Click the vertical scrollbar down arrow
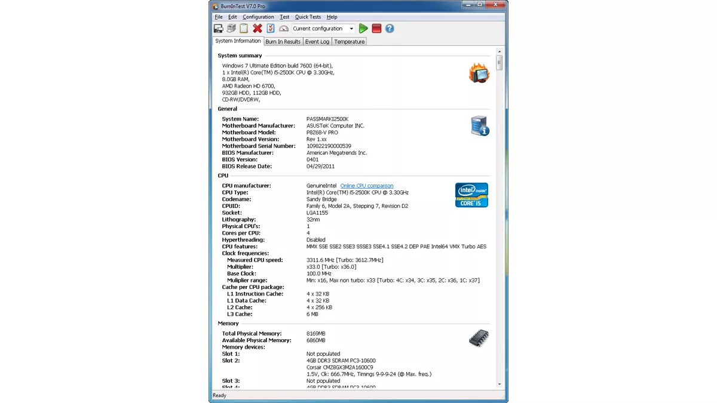 click(500, 385)
